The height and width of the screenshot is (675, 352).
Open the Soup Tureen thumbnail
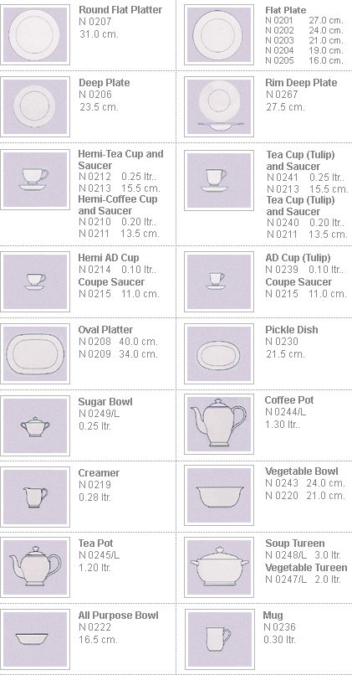point(219,567)
